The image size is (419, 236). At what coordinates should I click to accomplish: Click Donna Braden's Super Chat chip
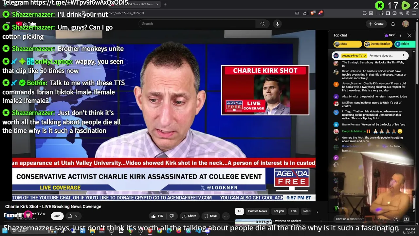point(378,44)
